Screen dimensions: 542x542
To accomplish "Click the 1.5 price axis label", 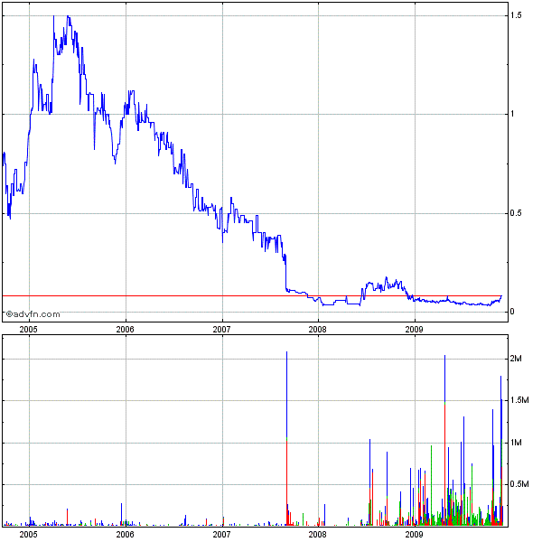I will (516, 15).
